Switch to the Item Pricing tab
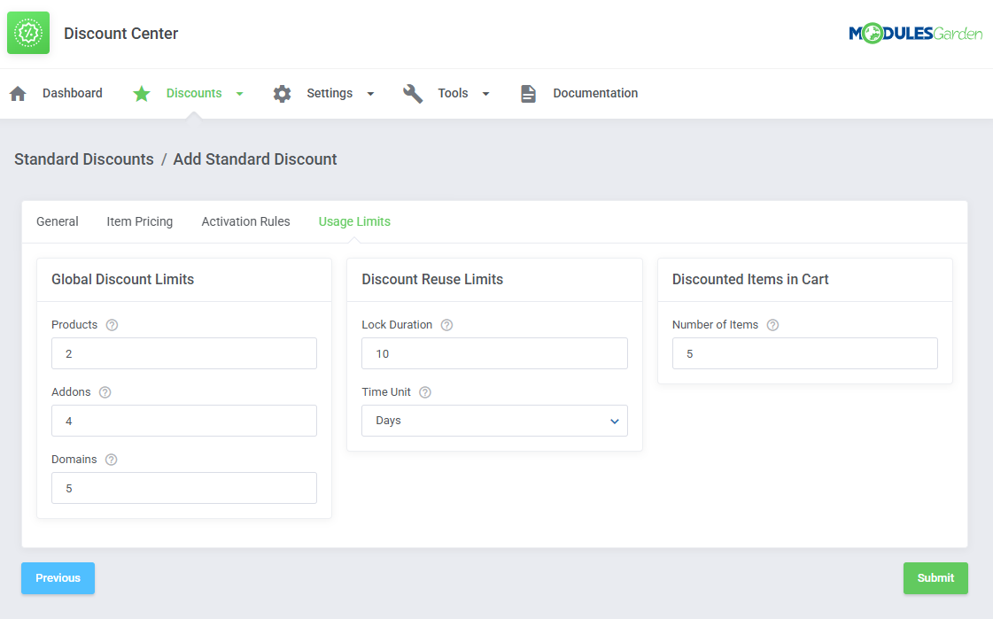Viewport: 993px width, 619px height. (139, 221)
